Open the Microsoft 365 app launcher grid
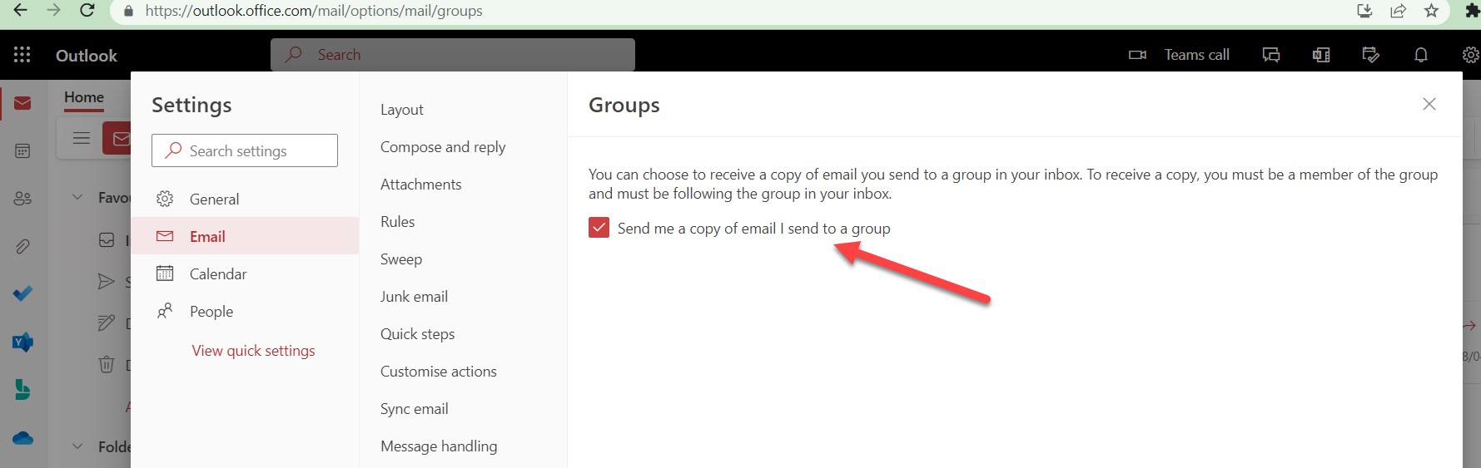Viewport: 1481px width, 468px height. pos(22,55)
